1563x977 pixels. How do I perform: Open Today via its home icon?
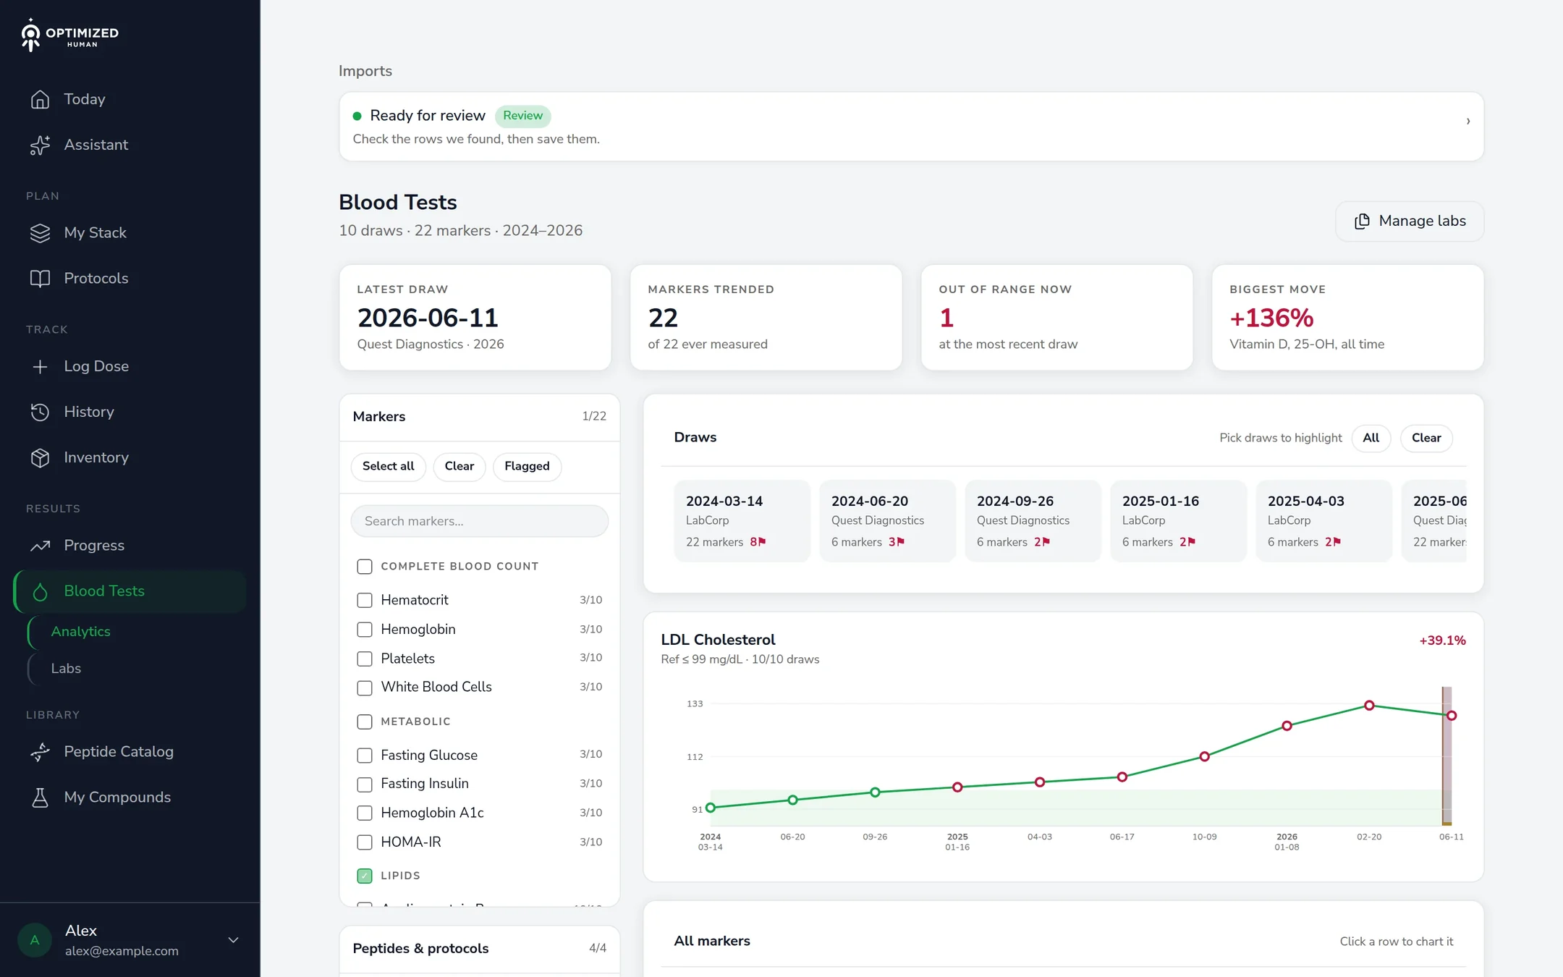point(40,99)
